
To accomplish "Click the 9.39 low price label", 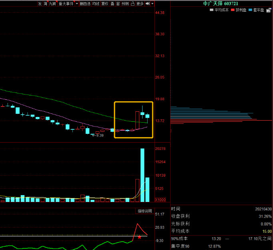I will point(100,135).
